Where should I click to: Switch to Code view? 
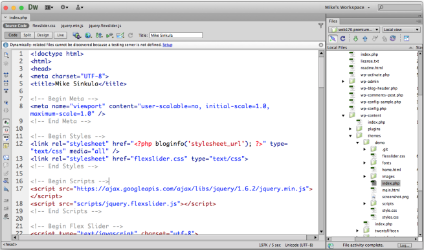click(x=13, y=35)
